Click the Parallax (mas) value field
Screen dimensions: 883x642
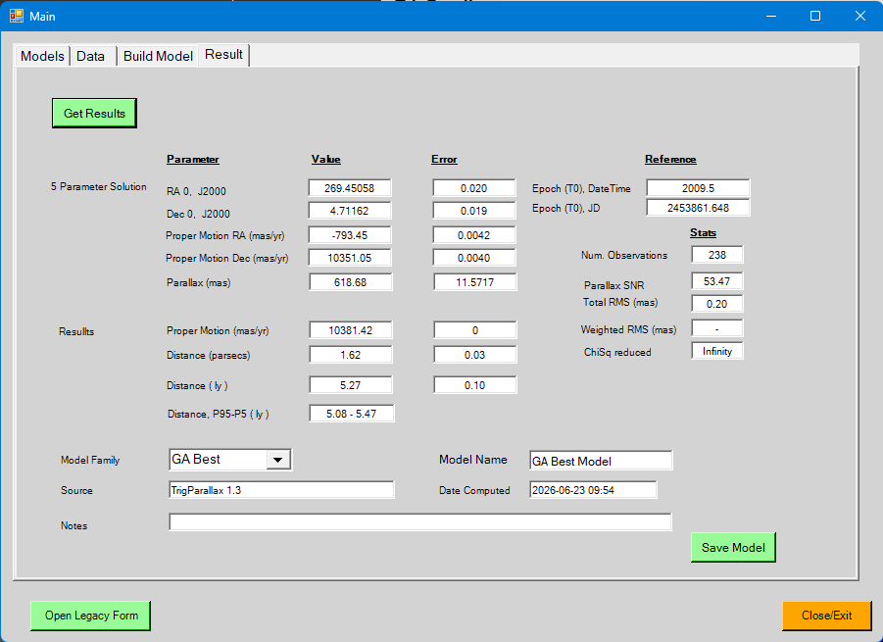click(350, 282)
